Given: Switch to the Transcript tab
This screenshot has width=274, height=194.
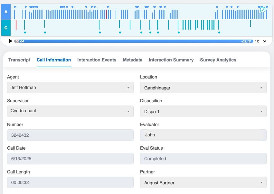Looking at the screenshot, I should 19,60.
